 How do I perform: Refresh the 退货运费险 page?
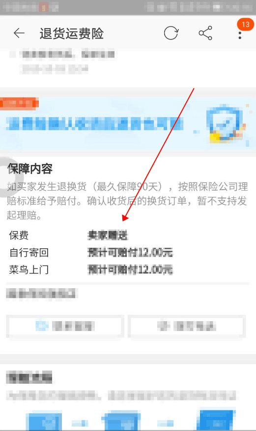coord(171,33)
